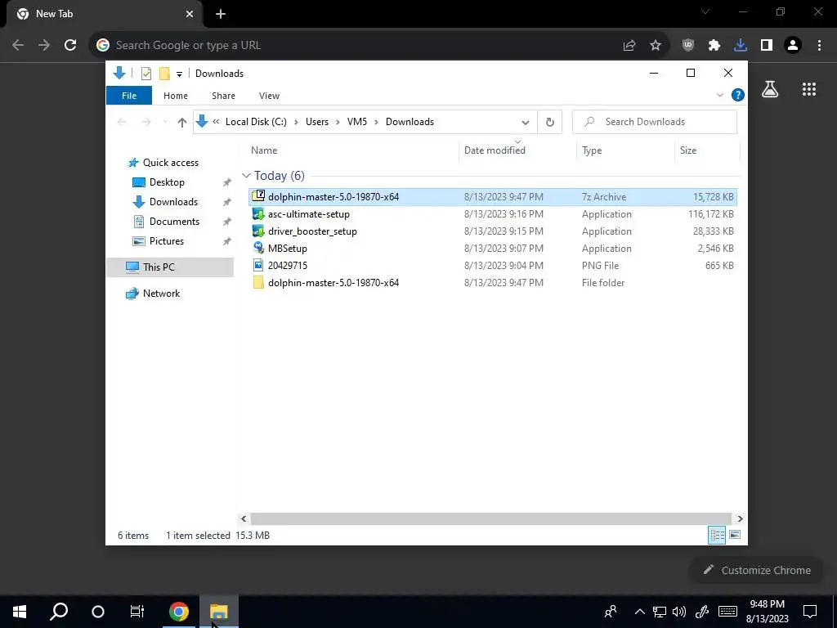This screenshot has height=628, width=837.
Task: Select the dolphin-master File folder
Action: [x=493, y=282]
